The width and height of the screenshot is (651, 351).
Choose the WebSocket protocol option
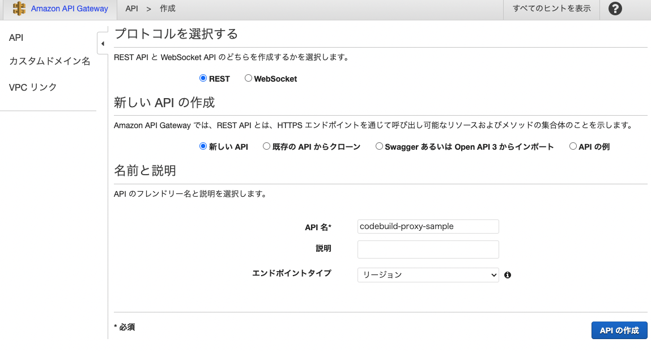[x=248, y=79]
